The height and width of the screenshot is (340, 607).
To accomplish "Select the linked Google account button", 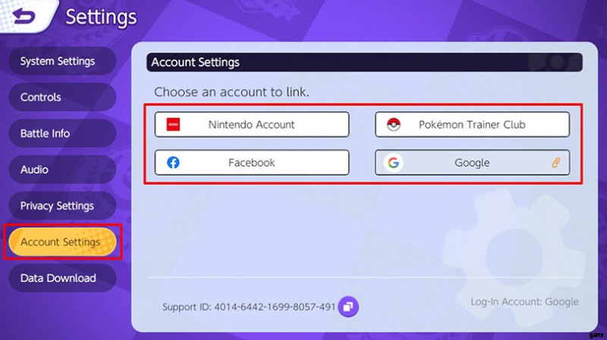I will pos(472,162).
